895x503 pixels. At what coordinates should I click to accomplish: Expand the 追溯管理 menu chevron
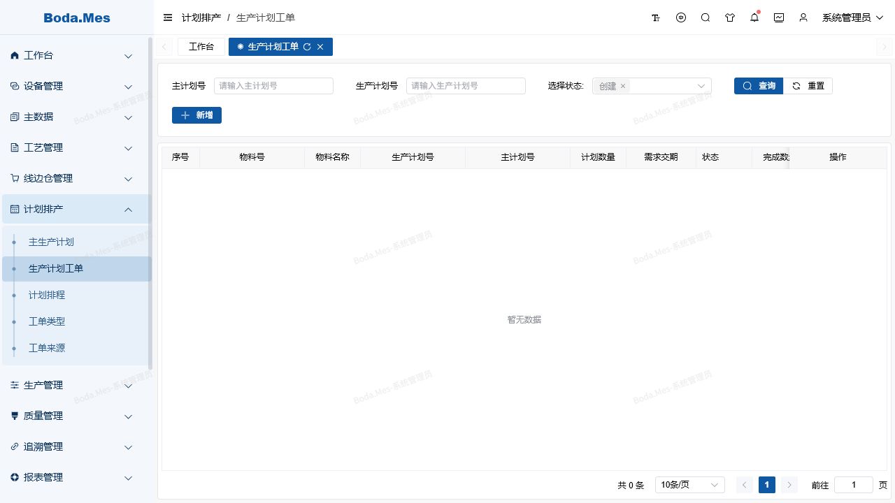[x=128, y=447]
